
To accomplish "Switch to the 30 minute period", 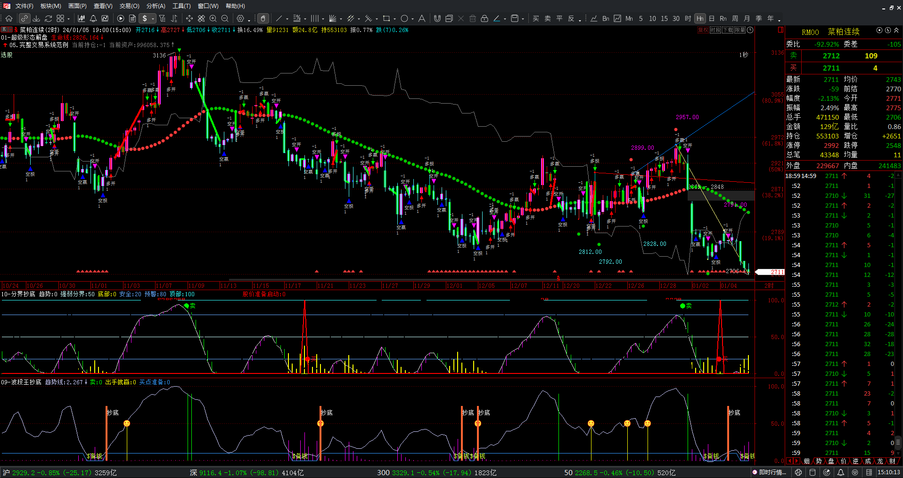I will [676, 18].
